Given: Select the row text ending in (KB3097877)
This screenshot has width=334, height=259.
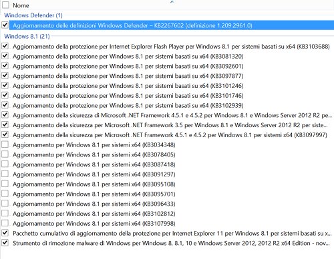Looking at the screenshot, I should click(128, 76).
